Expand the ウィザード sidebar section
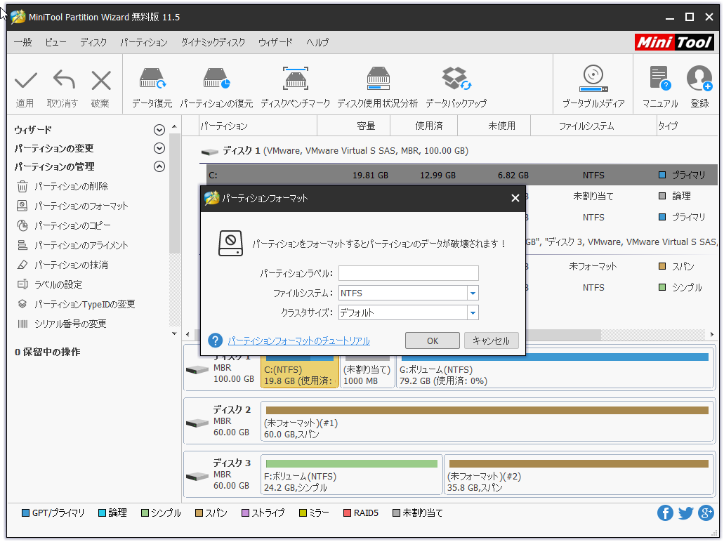This screenshot has height=542, width=724. [x=159, y=130]
